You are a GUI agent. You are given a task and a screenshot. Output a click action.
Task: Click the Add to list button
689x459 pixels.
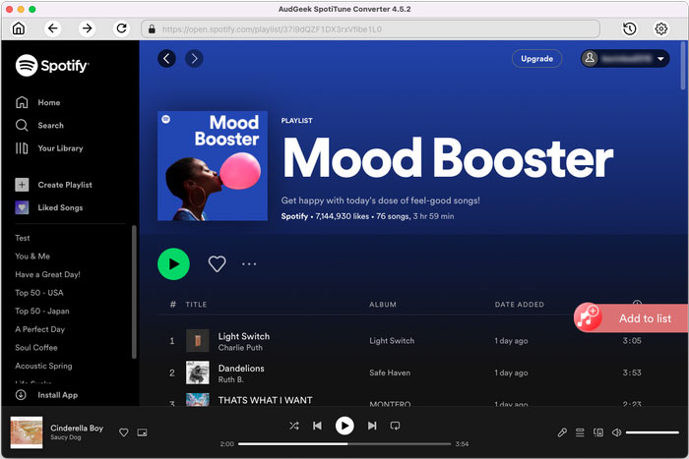click(x=632, y=318)
